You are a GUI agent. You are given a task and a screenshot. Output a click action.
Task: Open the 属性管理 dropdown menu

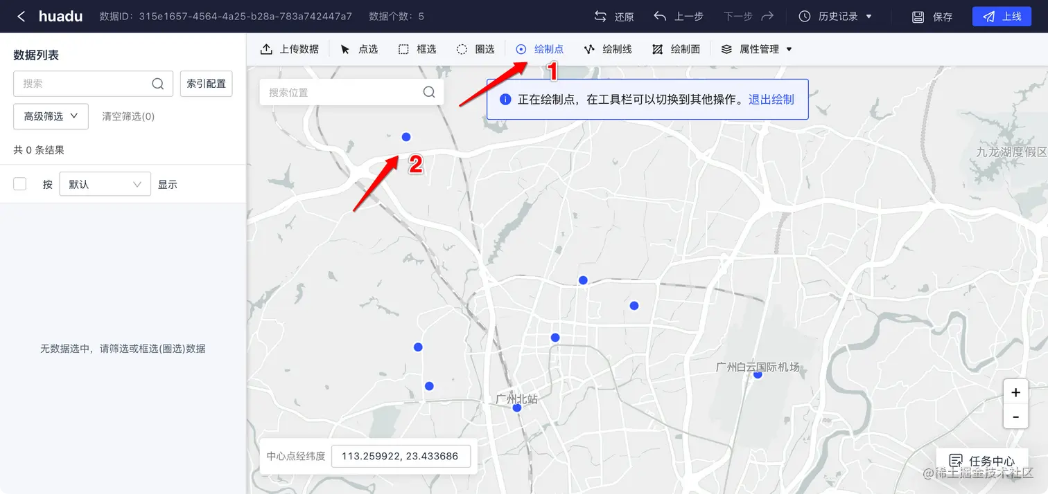pyautogui.click(x=756, y=49)
